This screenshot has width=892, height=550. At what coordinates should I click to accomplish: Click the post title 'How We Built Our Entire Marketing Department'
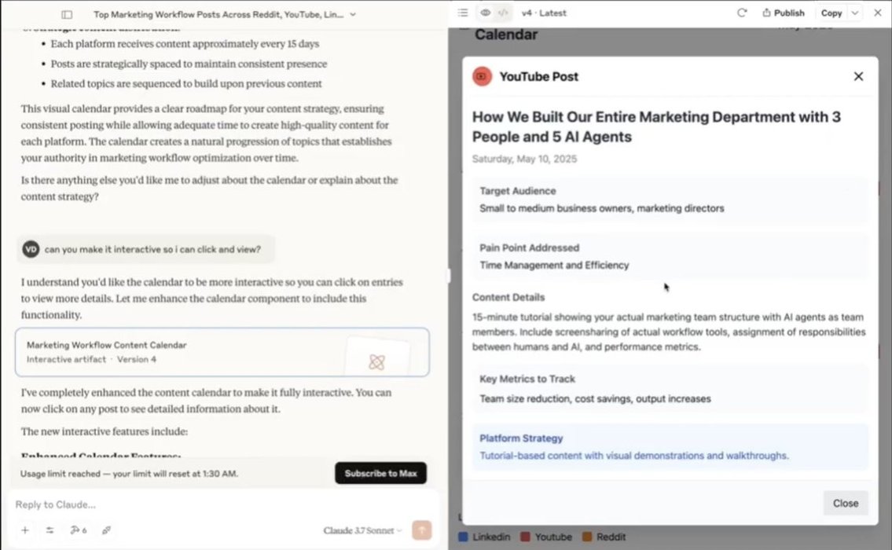pyautogui.click(x=656, y=126)
